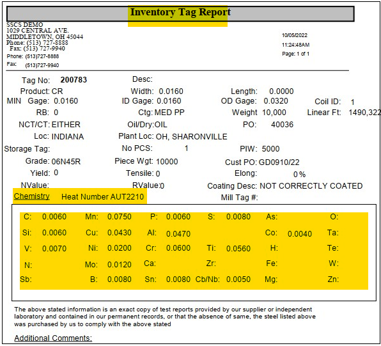The height and width of the screenshot is (346, 381).
Task: Select the Weight value 10,000
Action: click(274, 113)
